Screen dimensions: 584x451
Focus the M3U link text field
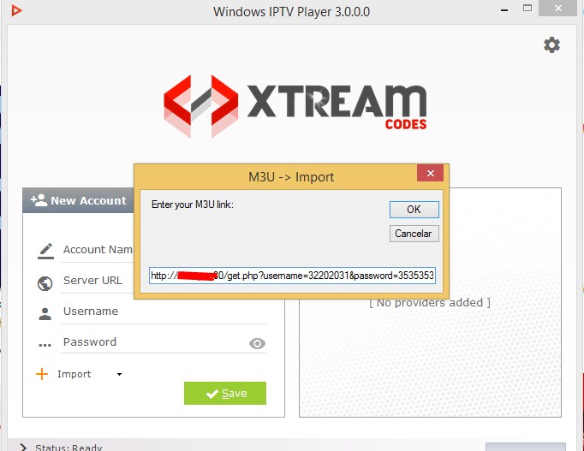[292, 276]
